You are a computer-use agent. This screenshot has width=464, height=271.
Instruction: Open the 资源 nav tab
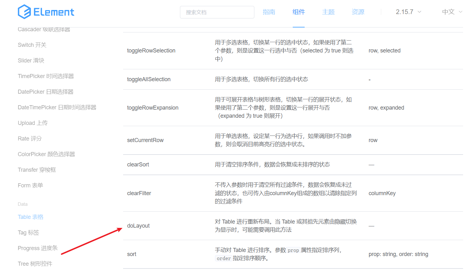[x=358, y=12]
